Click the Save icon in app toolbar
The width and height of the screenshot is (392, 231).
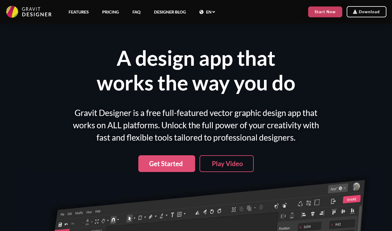(x=60, y=225)
